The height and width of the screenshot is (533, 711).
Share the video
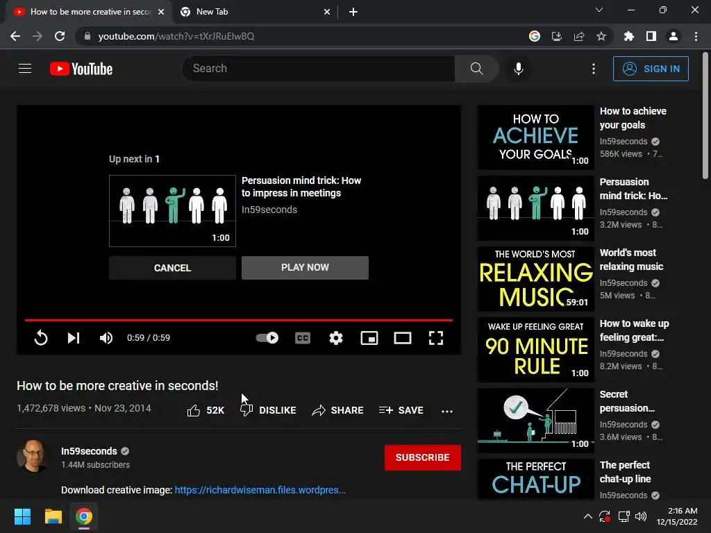(x=338, y=410)
